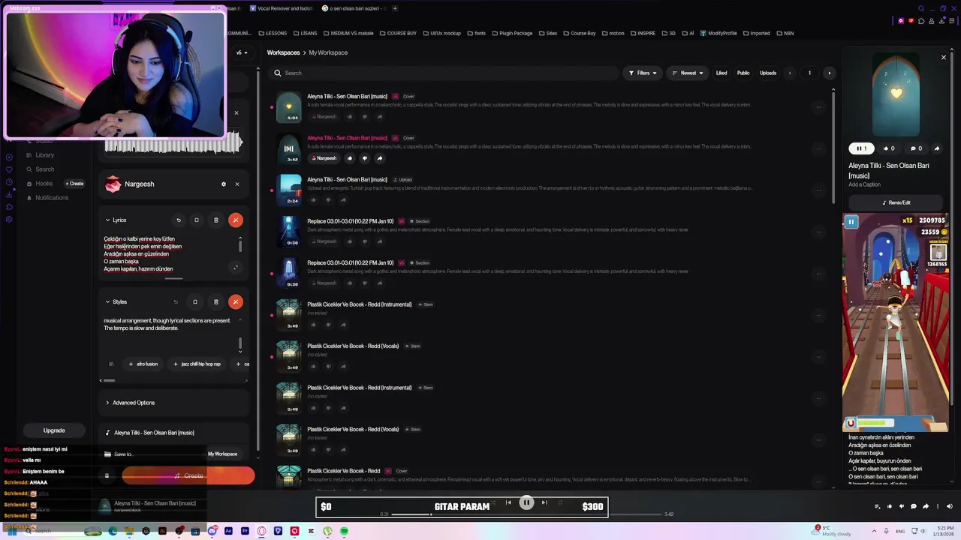Click the Create button

click(x=188, y=475)
